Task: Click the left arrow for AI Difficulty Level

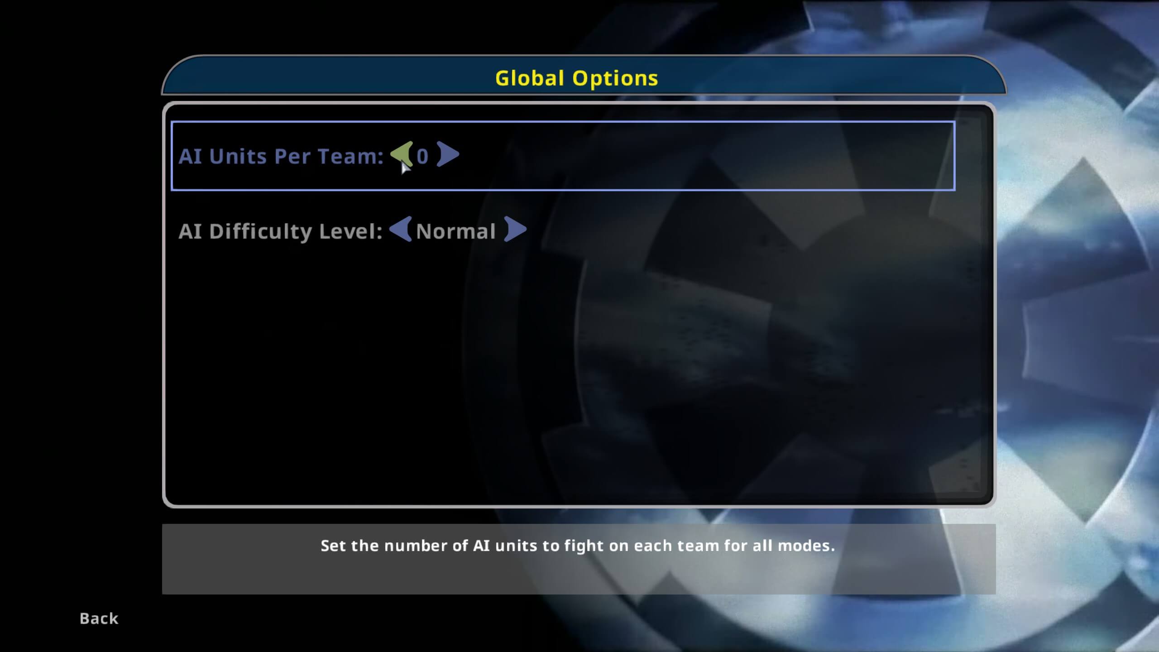Action: pyautogui.click(x=397, y=230)
